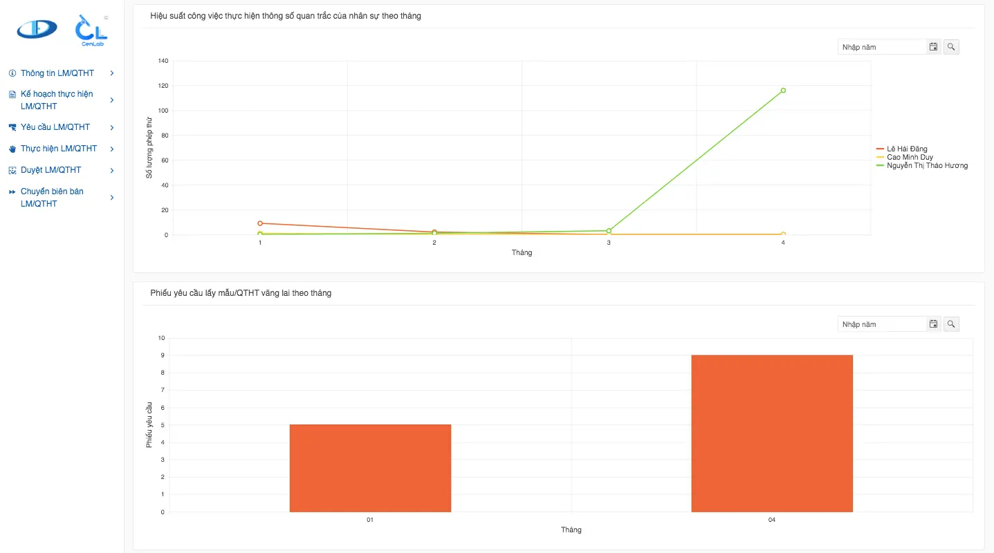Open the Duyệt LM/QTHT menu item
The width and height of the screenshot is (994, 553).
coord(62,170)
